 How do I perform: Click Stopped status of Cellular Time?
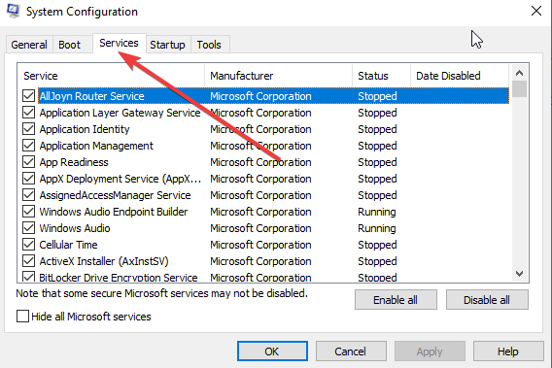coord(377,245)
